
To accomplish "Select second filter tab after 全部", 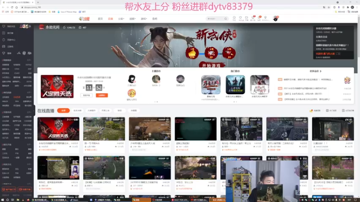I will 77,110.
